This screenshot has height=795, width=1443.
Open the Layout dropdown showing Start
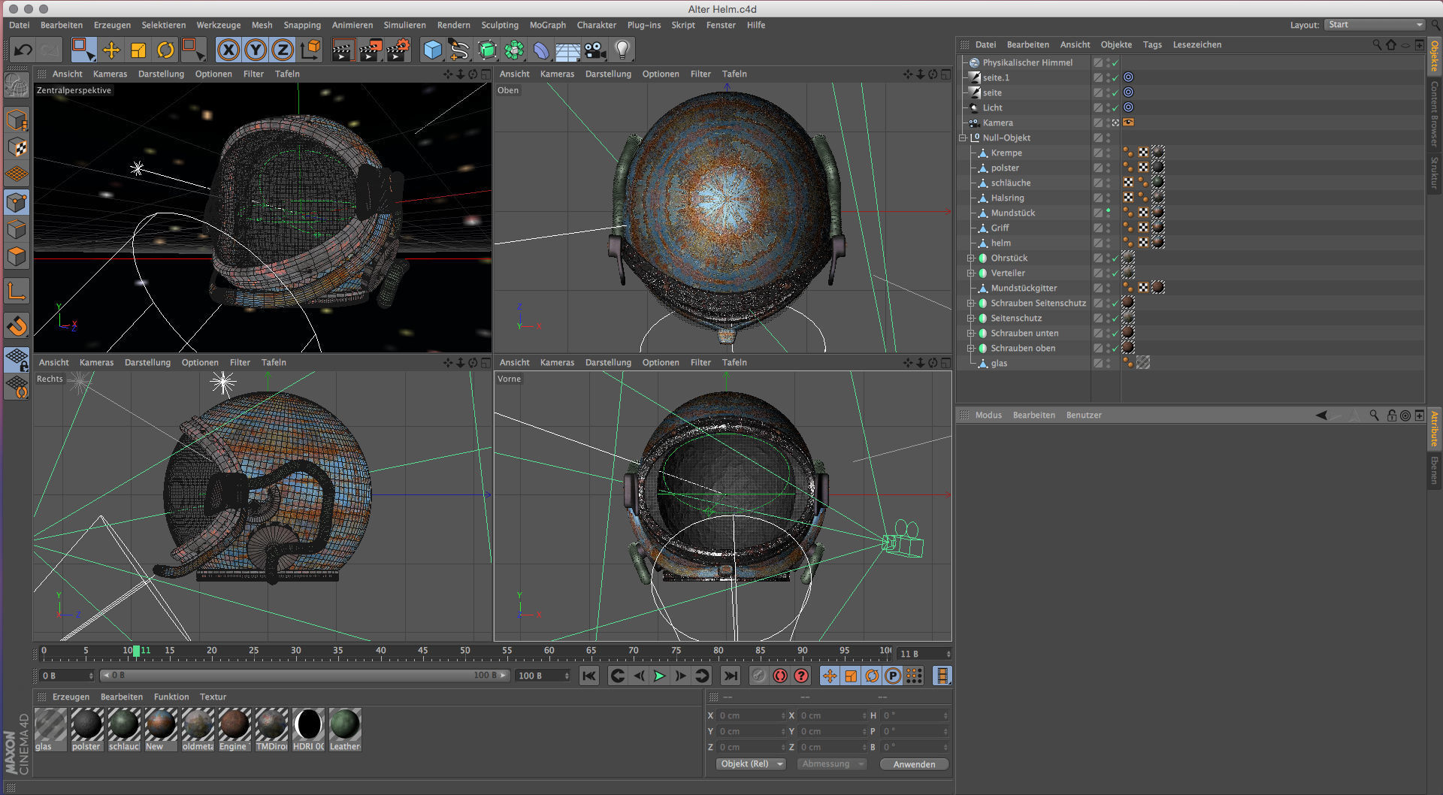(x=1375, y=25)
